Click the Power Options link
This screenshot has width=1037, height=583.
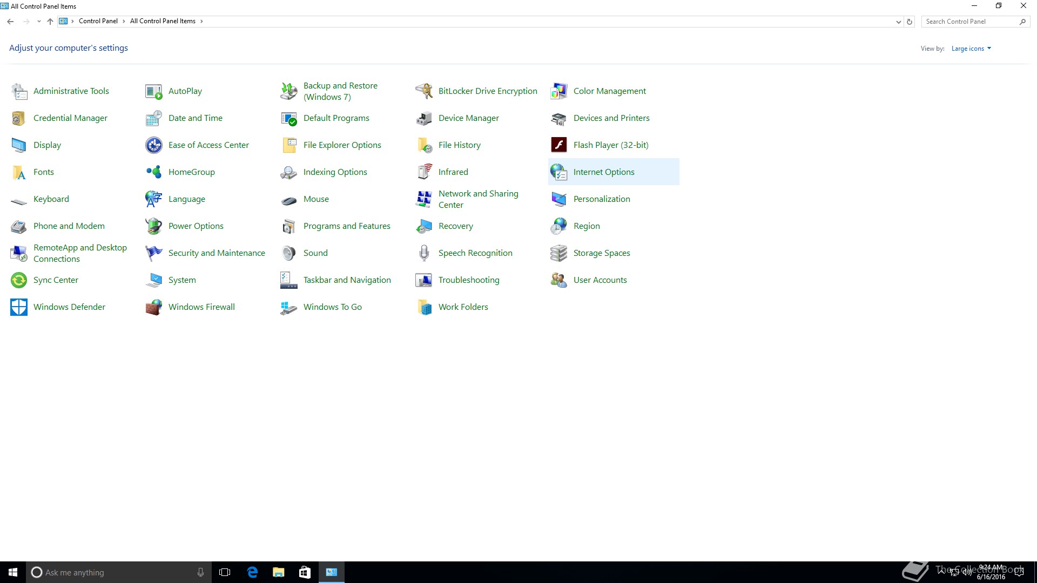[196, 226]
